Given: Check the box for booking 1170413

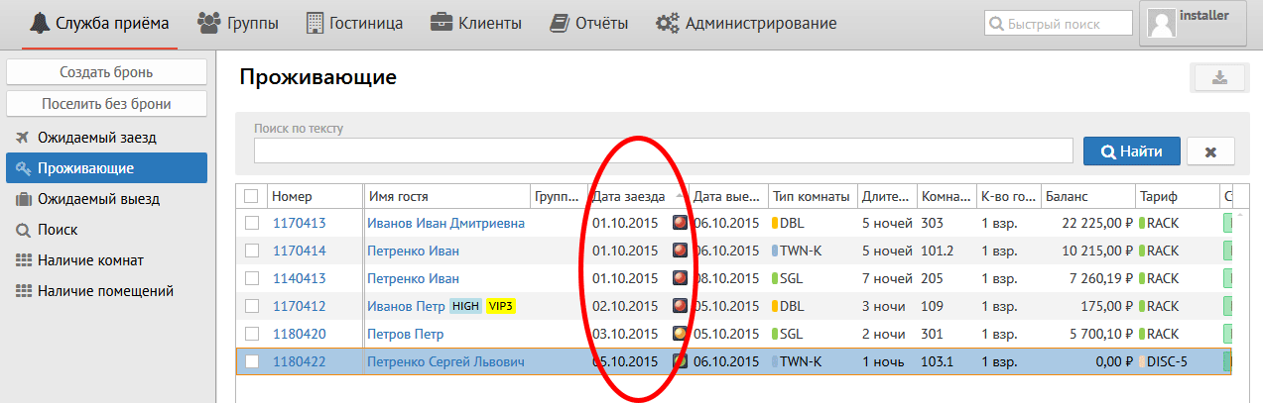Looking at the screenshot, I should pos(252,223).
